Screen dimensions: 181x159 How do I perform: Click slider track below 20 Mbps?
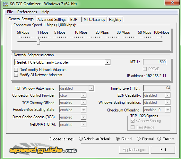102,41
